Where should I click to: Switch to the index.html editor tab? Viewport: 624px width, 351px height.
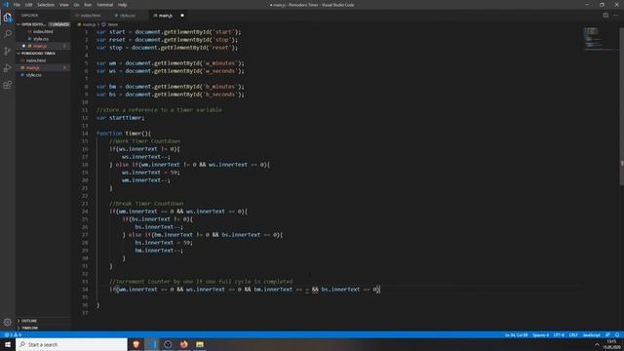point(91,16)
